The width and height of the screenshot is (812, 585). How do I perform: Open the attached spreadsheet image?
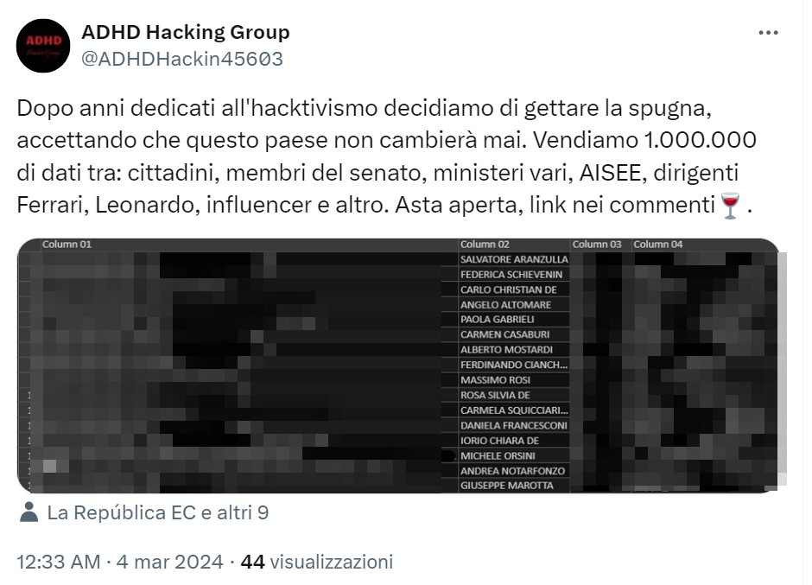coord(398,366)
